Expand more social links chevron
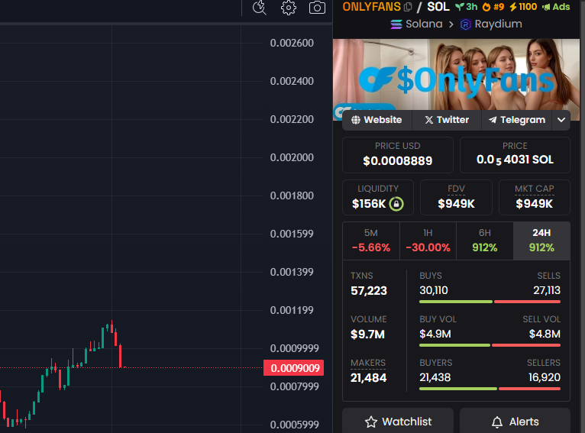The image size is (585, 433). tap(561, 120)
